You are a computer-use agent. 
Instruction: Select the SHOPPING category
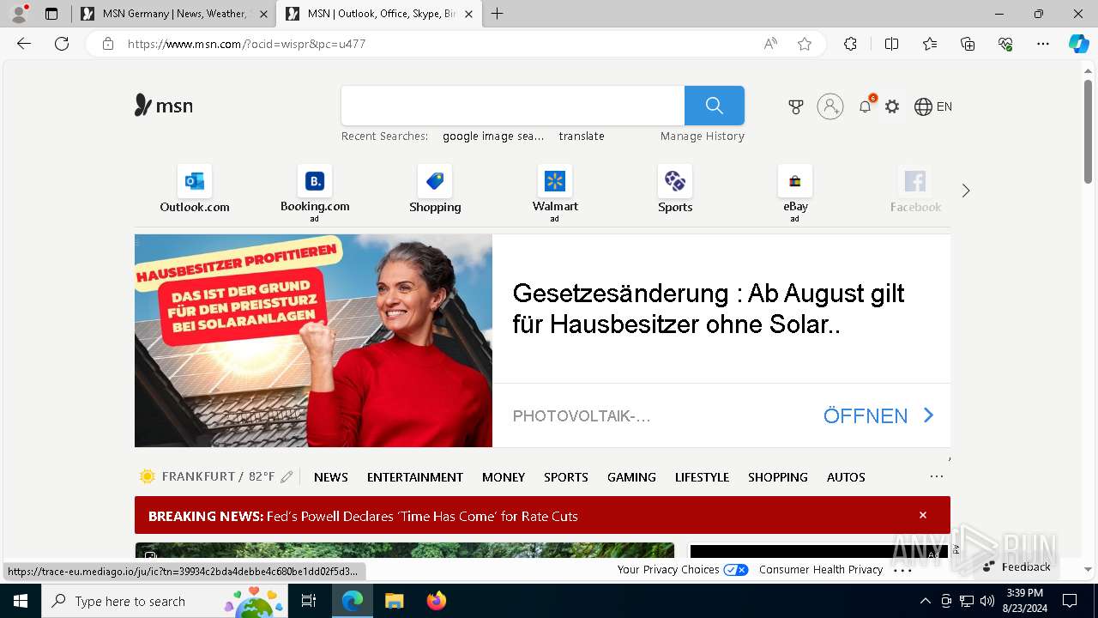pyautogui.click(x=778, y=476)
